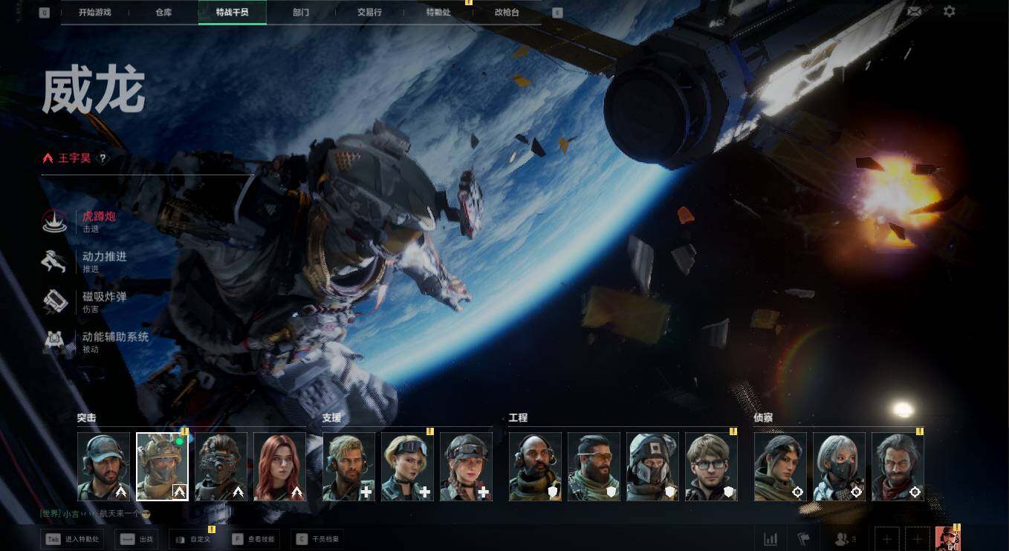
Task: Open the 改枪台 tab
Action: (507, 12)
